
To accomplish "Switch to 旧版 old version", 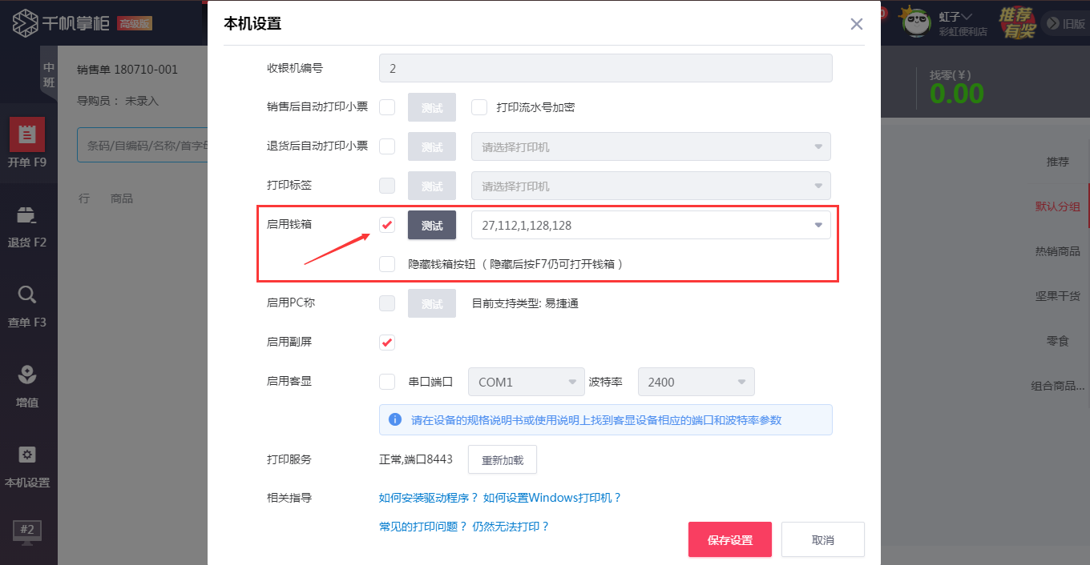I will click(1066, 22).
